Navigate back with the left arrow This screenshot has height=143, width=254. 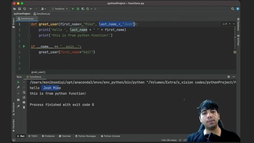pyautogui.click(x=31, y=9)
